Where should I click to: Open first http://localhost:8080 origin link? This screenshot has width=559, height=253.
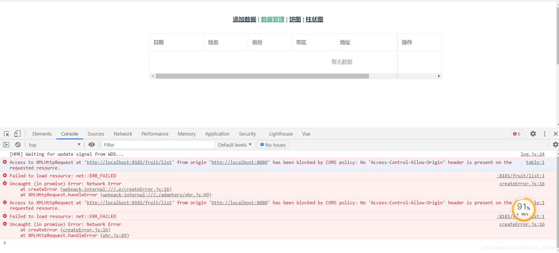239,162
